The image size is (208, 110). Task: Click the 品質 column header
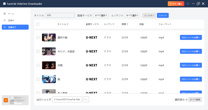pos(141,24)
